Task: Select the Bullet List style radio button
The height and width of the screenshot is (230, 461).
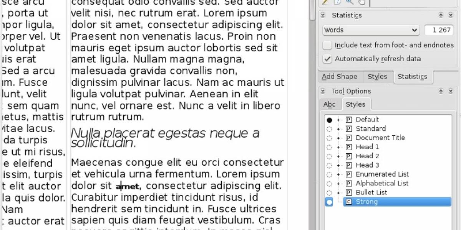Action: coord(329,192)
